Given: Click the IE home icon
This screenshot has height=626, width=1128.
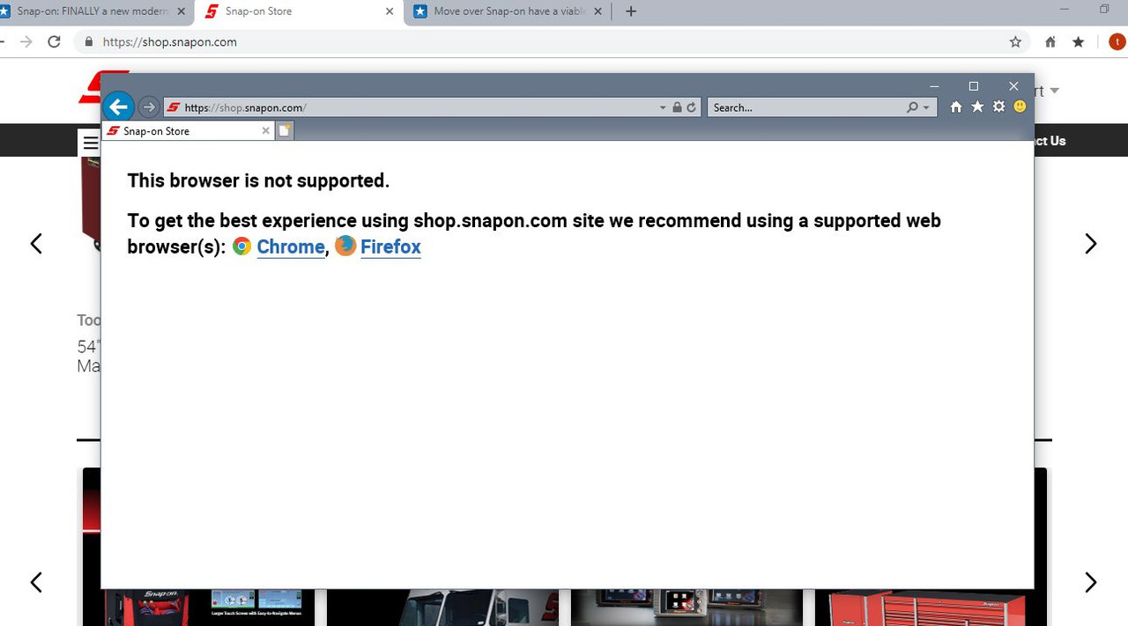Looking at the screenshot, I should [x=956, y=107].
